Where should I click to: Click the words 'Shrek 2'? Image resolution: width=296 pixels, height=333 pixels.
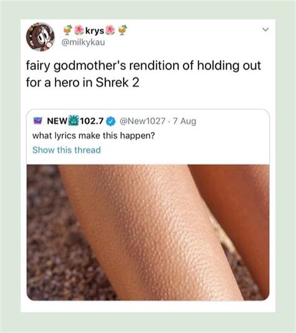pyautogui.click(x=117, y=82)
